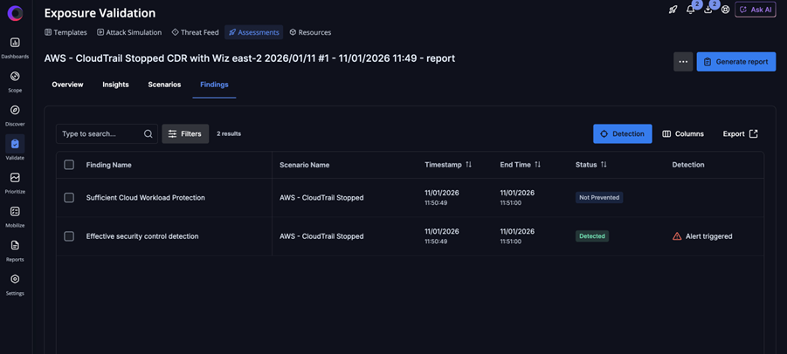Image resolution: width=787 pixels, height=354 pixels.
Task: Open the Discover sidebar icon
Action: (15, 111)
